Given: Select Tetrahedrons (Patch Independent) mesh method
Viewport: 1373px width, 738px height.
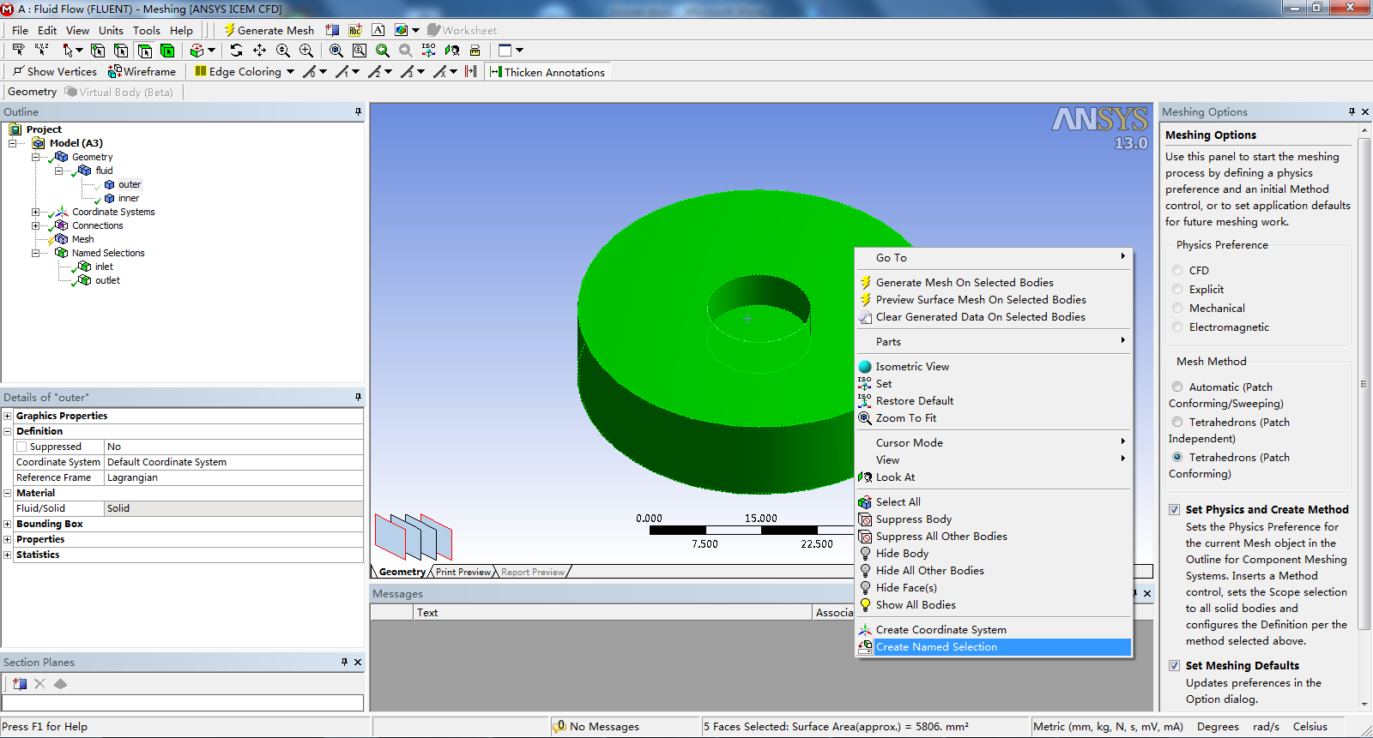Looking at the screenshot, I should 1177,422.
